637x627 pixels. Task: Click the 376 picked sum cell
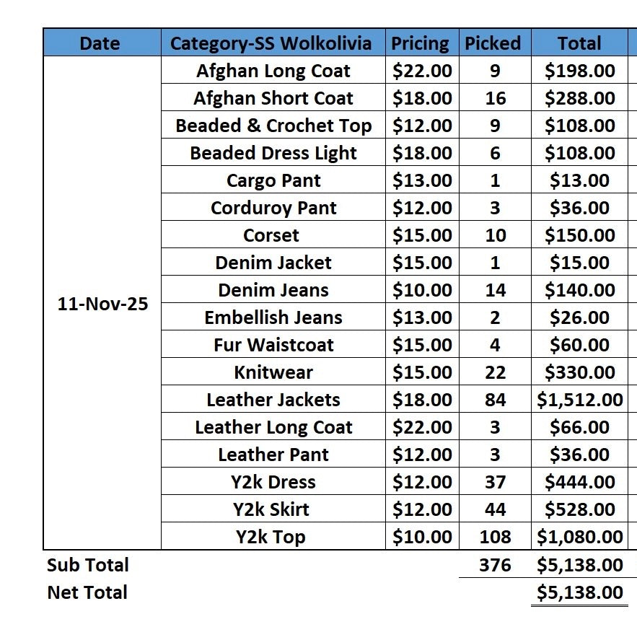click(x=495, y=565)
